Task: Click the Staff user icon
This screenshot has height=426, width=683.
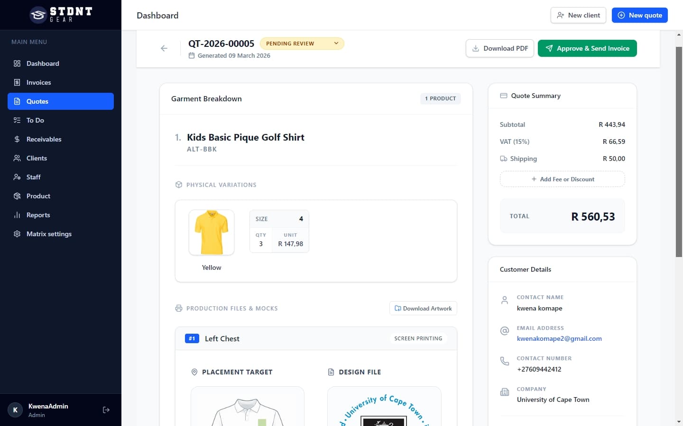Action: click(17, 177)
